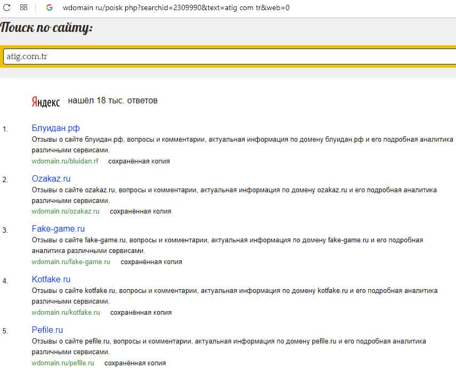Screen dimensions: 456x368
Task: Open the tab grid overview icon
Action: (x=23, y=7)
